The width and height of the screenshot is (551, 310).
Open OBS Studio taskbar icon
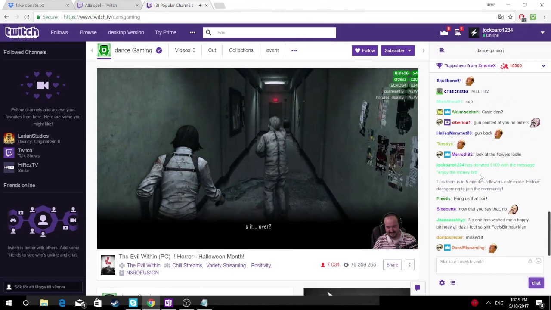pyautogui.click(x=186, y=303)
